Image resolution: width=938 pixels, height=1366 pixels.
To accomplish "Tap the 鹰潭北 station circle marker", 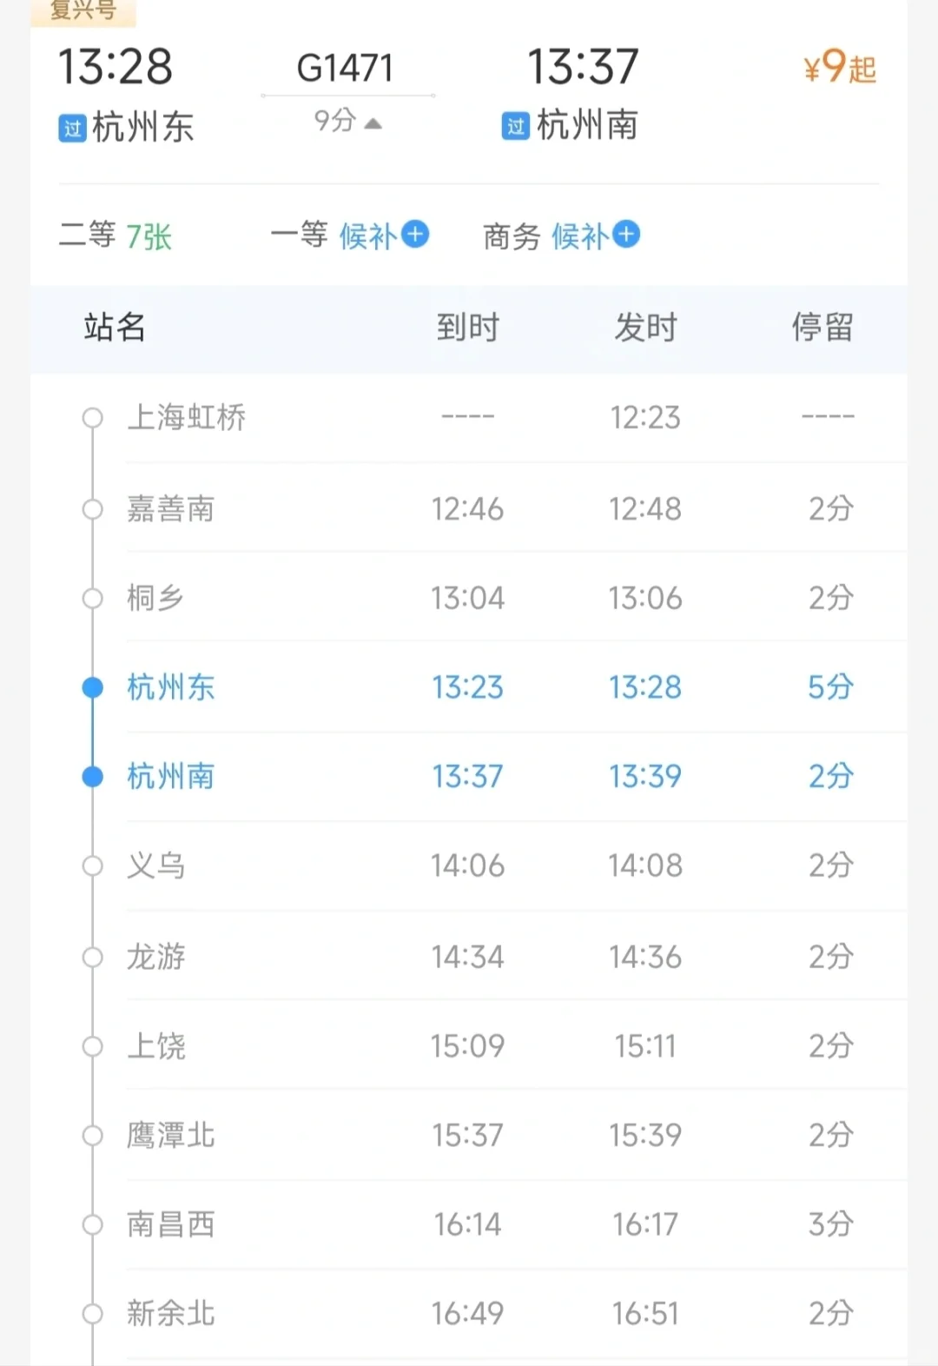I will click(92, 1135).
